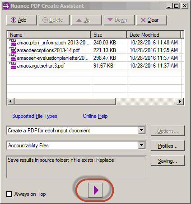This screenshot has height=204, width=191.
Task: Open the Saving... settings
Action: click(x=168, y=161)
